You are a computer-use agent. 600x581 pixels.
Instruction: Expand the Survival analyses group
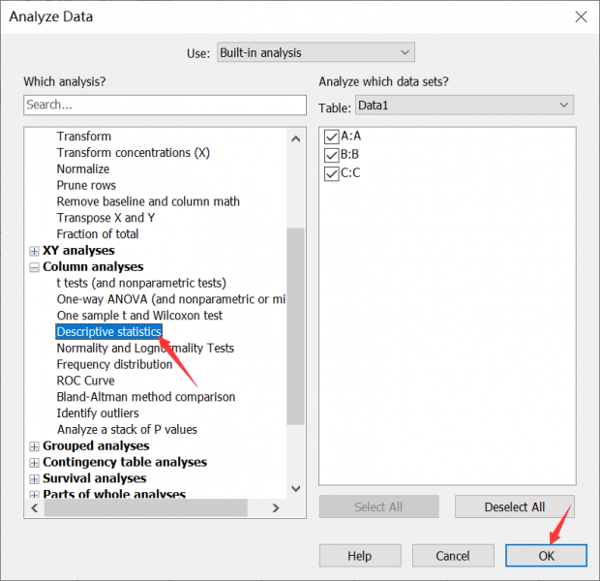coord(35,479)
